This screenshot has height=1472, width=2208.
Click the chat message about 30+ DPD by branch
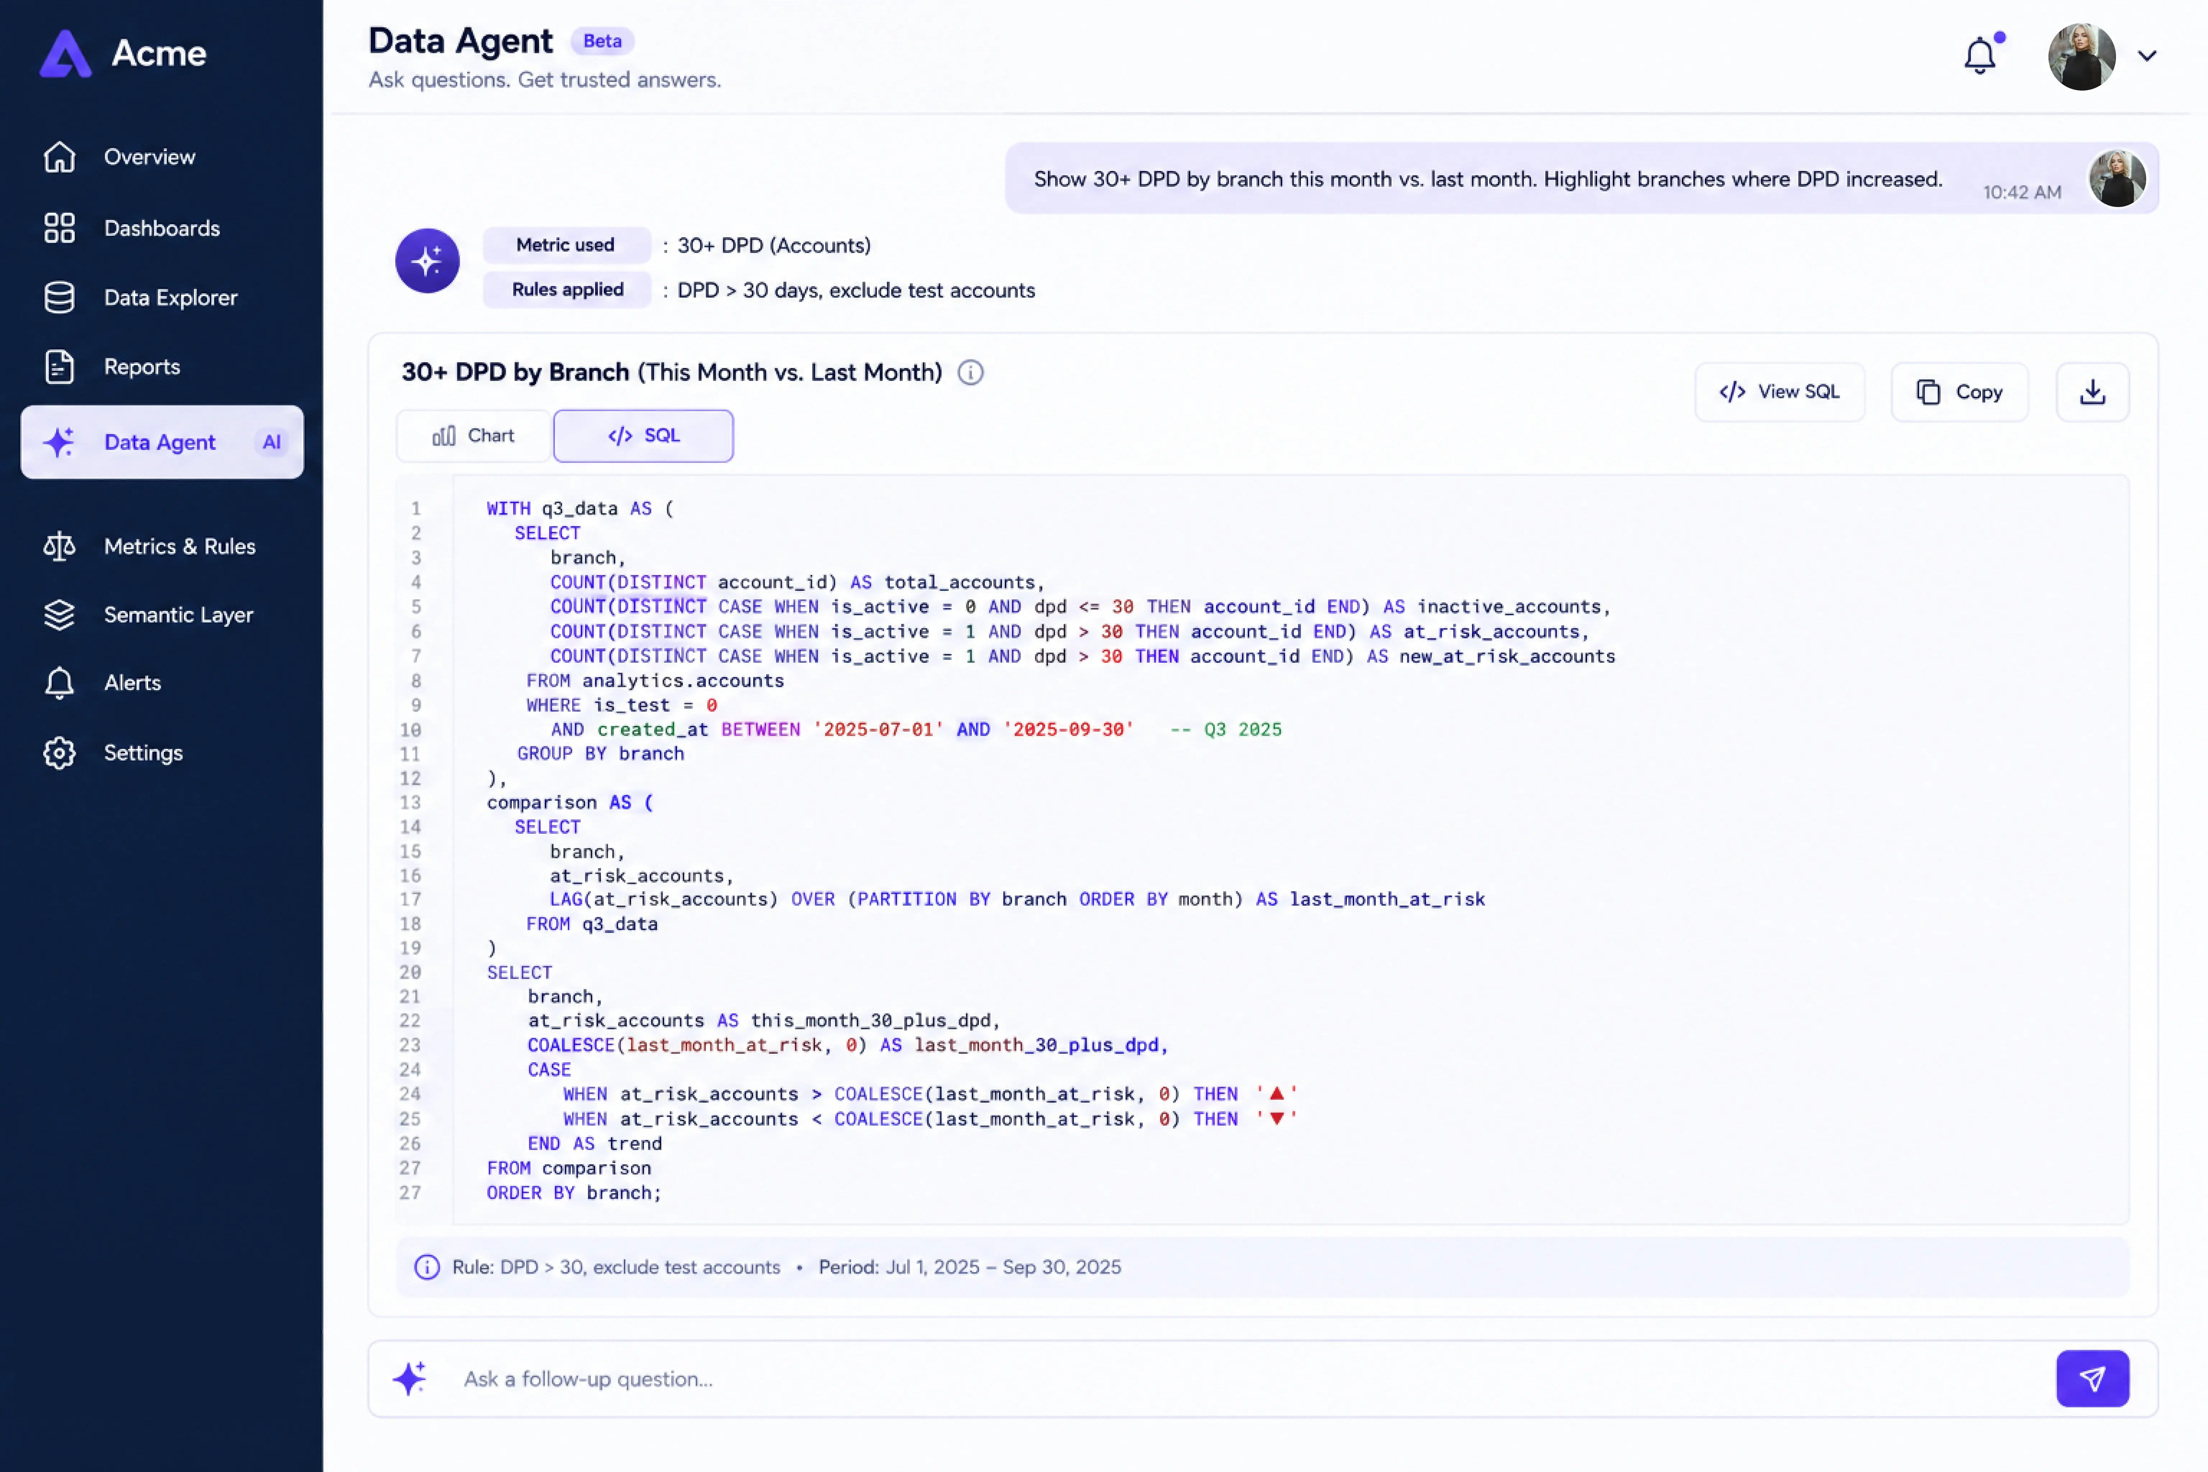(x=1488, y=179)
